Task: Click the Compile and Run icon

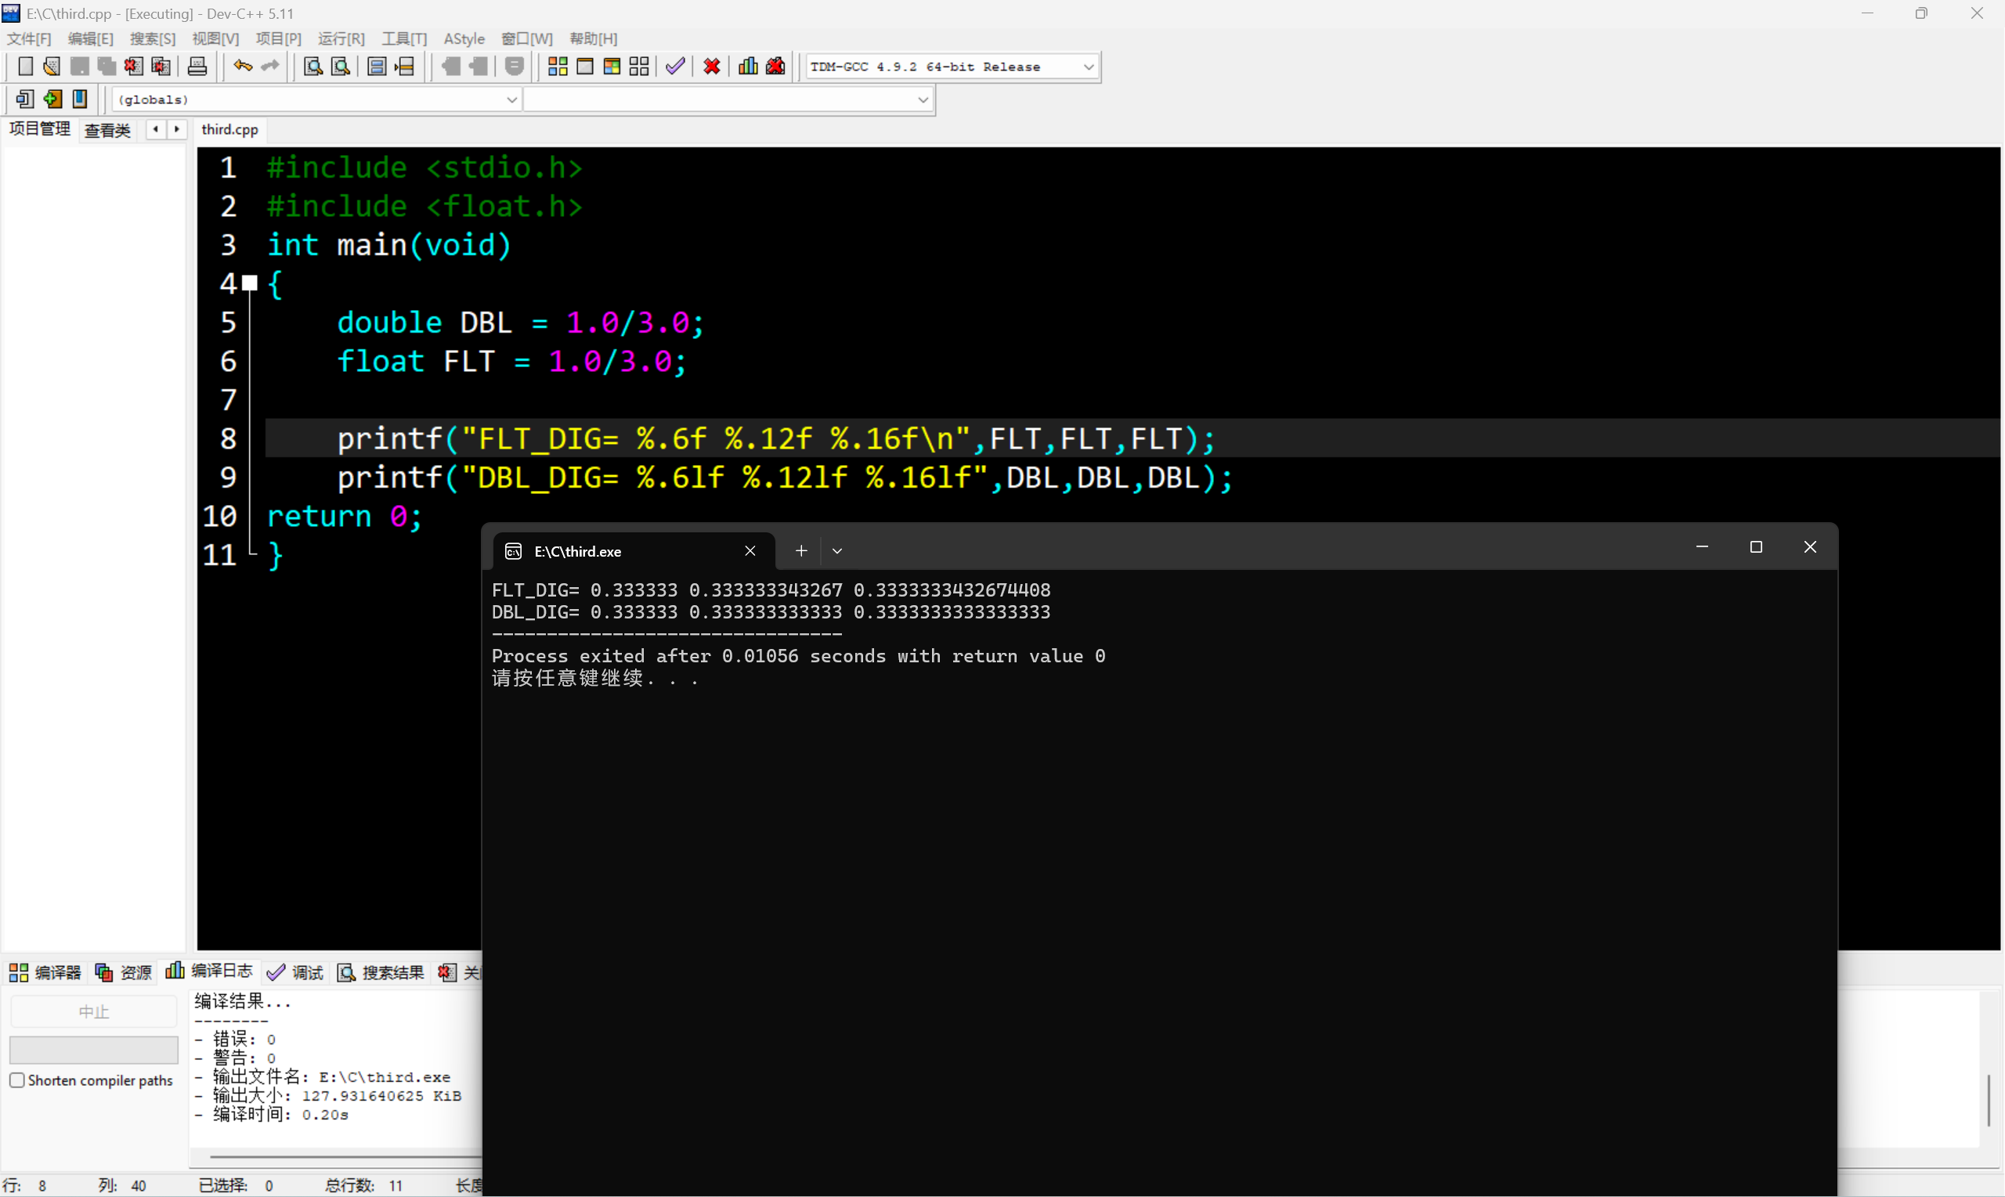Action: (612, 67)
